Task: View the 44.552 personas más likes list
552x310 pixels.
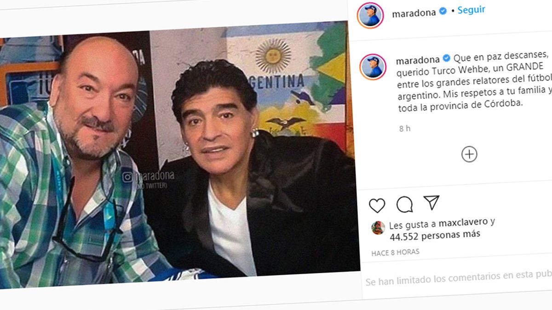Action: point(435,235)
